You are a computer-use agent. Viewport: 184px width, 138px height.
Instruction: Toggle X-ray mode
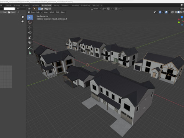(x=172, y=12)
